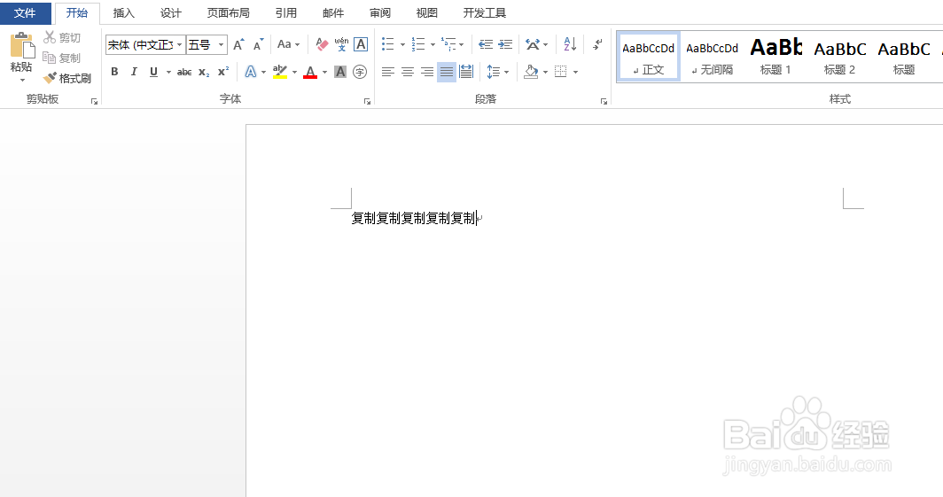Select justify alignment

[447, 72]
